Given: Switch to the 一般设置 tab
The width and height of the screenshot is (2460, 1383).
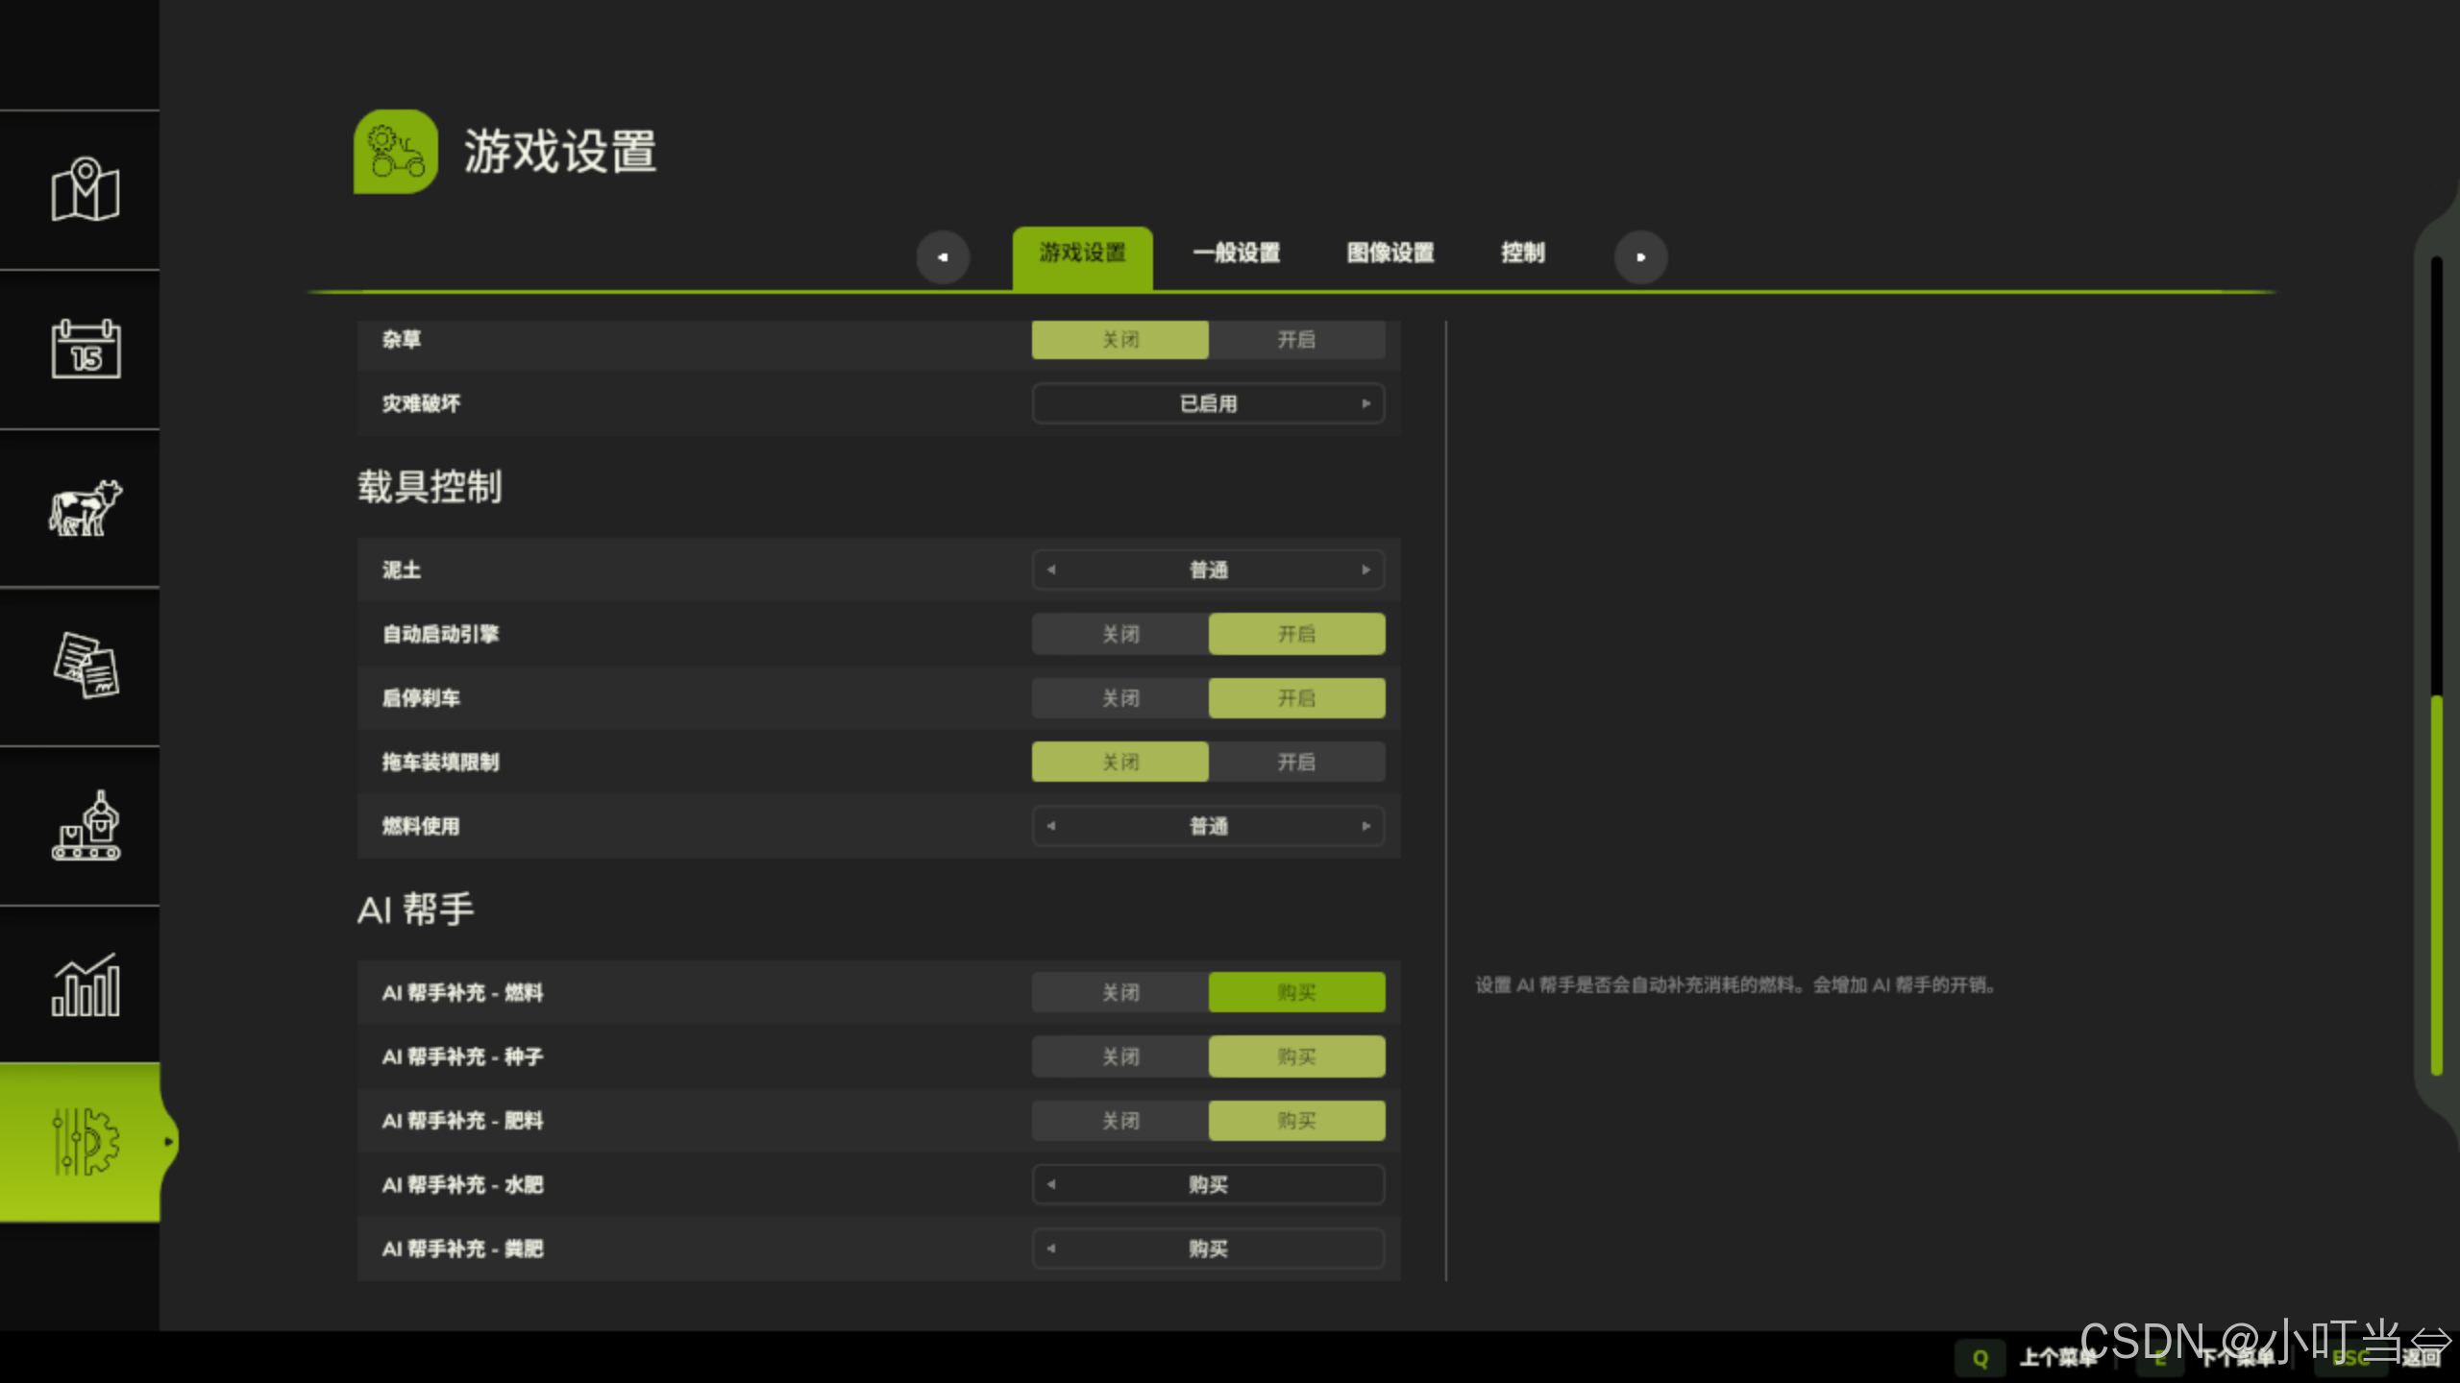Looking at the screenshot, I should click(1236, 253).
